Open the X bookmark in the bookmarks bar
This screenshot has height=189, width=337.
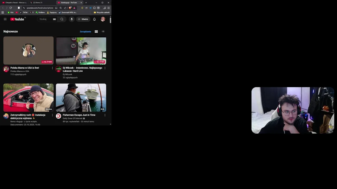point(32,12)
